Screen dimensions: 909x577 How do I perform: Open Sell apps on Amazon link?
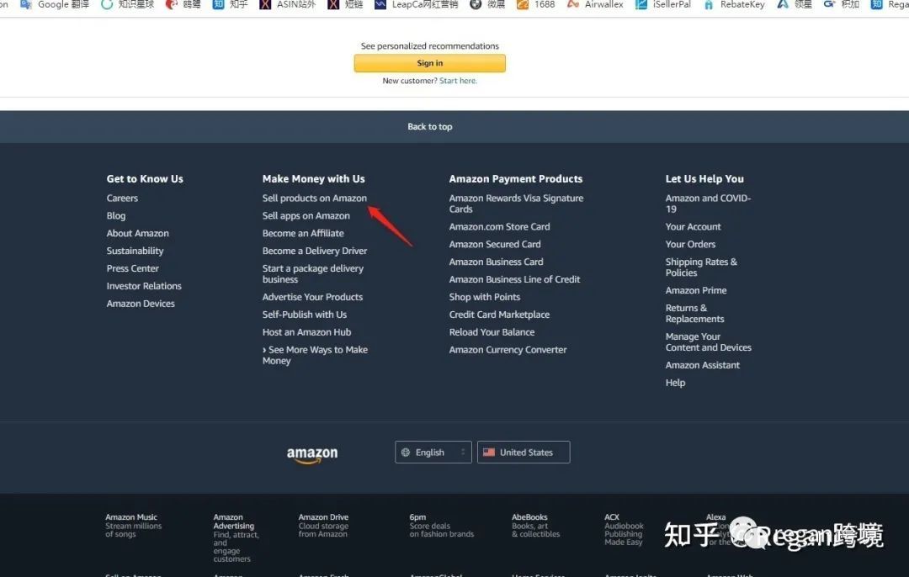[x=306, y=215]
